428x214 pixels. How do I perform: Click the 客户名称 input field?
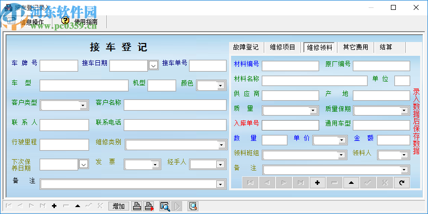(175, 105)
